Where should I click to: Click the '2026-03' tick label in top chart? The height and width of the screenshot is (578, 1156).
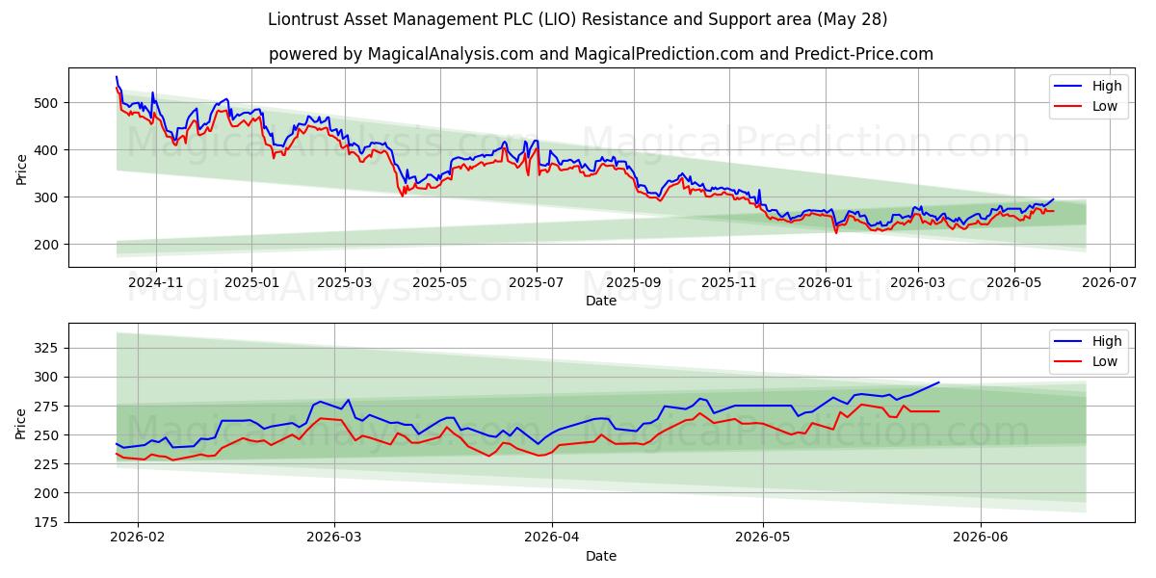click(x=918, y=283)
